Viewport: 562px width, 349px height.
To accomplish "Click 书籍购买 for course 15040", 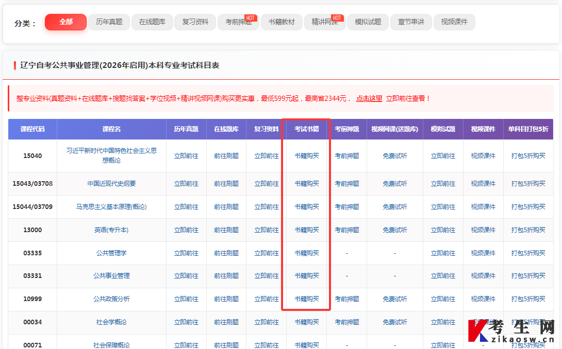I will [307, 155].
